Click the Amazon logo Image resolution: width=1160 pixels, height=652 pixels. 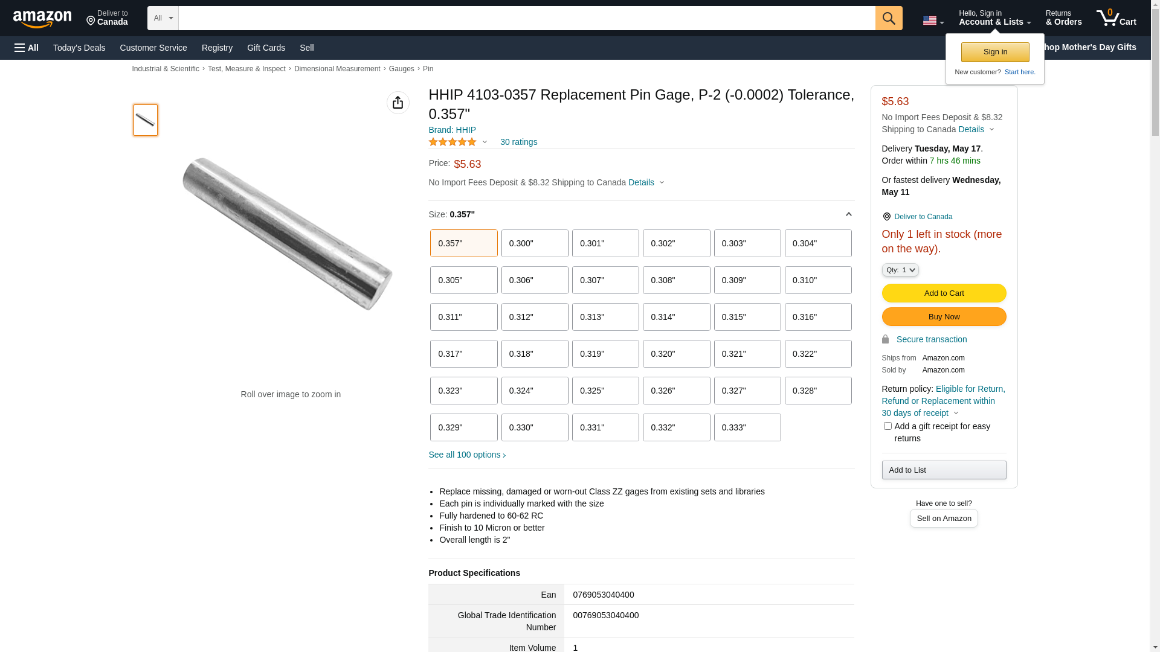click(42, 19)
